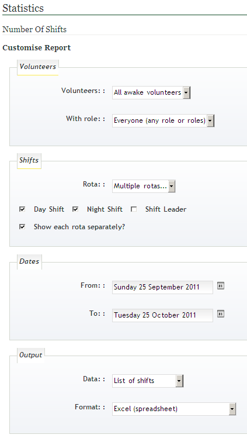Click the Output section legend
This screenshot has height=438, width=247.
(x=31, y=356)
